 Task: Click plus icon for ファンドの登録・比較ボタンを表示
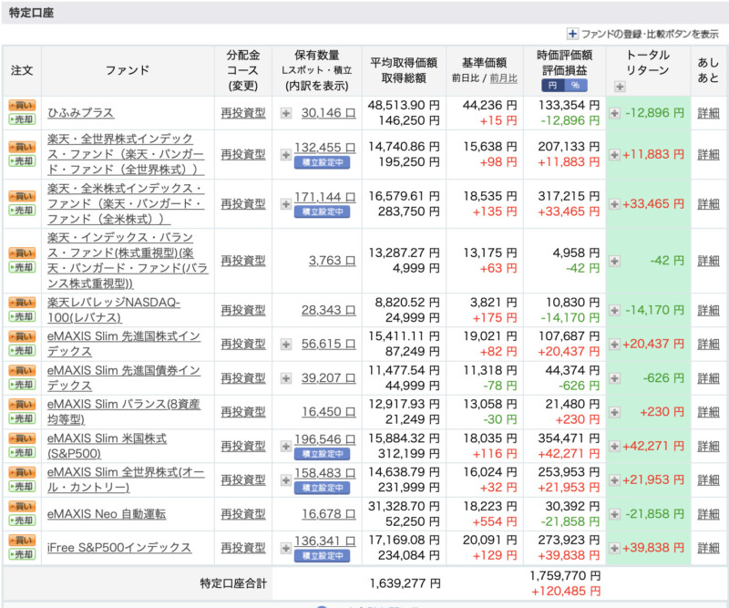tap(572, 34)
